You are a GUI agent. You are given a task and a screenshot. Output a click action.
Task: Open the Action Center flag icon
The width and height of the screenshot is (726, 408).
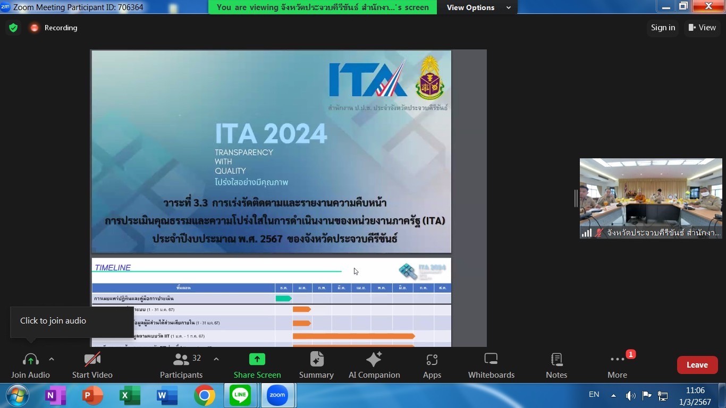click(647, 395)
